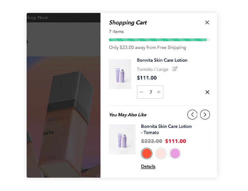
Task: Select the purple color swatch
Action: coord(175,153)
